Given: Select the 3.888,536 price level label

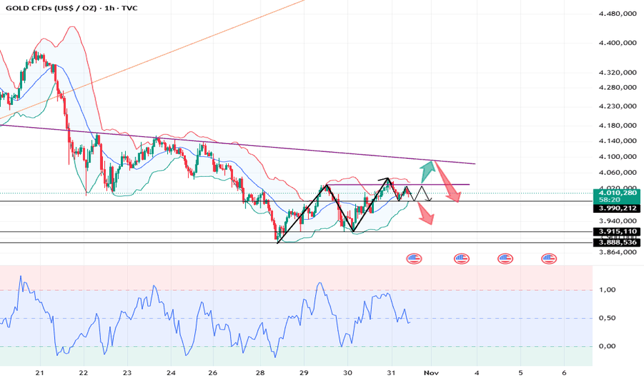Looking at the screenshot, I should (617, 243).
